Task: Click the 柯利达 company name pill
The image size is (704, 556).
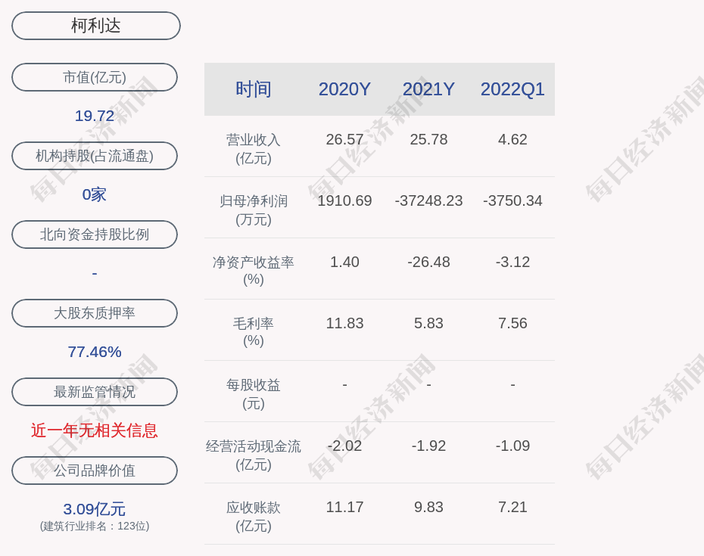Action: click(96, 26)
